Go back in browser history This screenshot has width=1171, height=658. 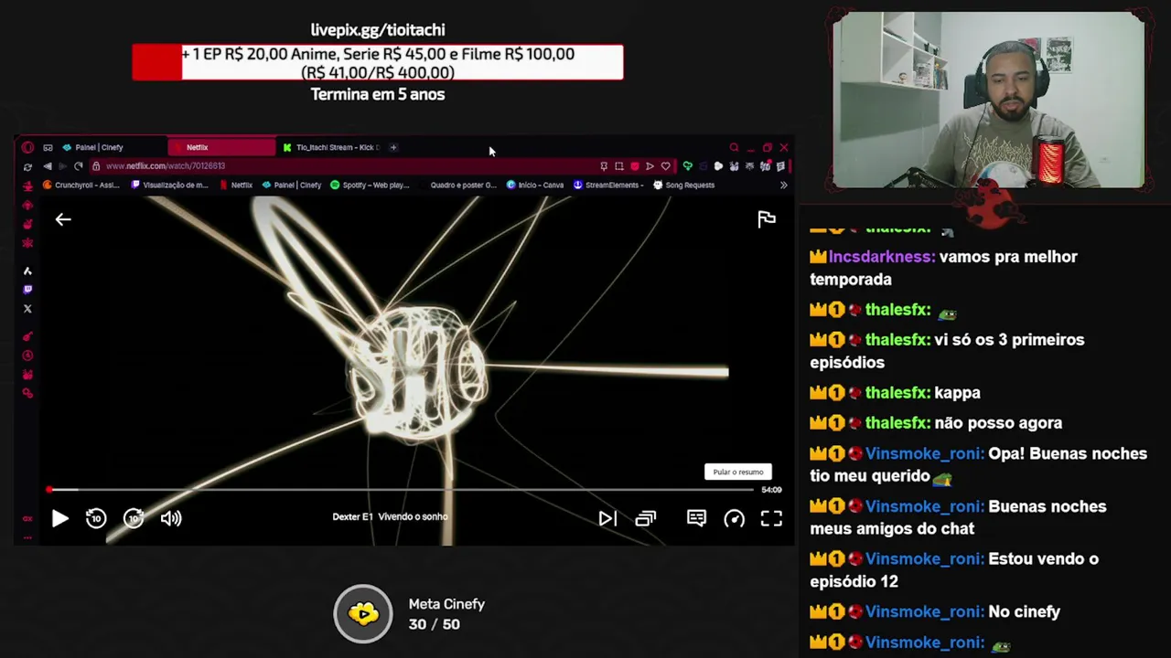pos(48,166)
